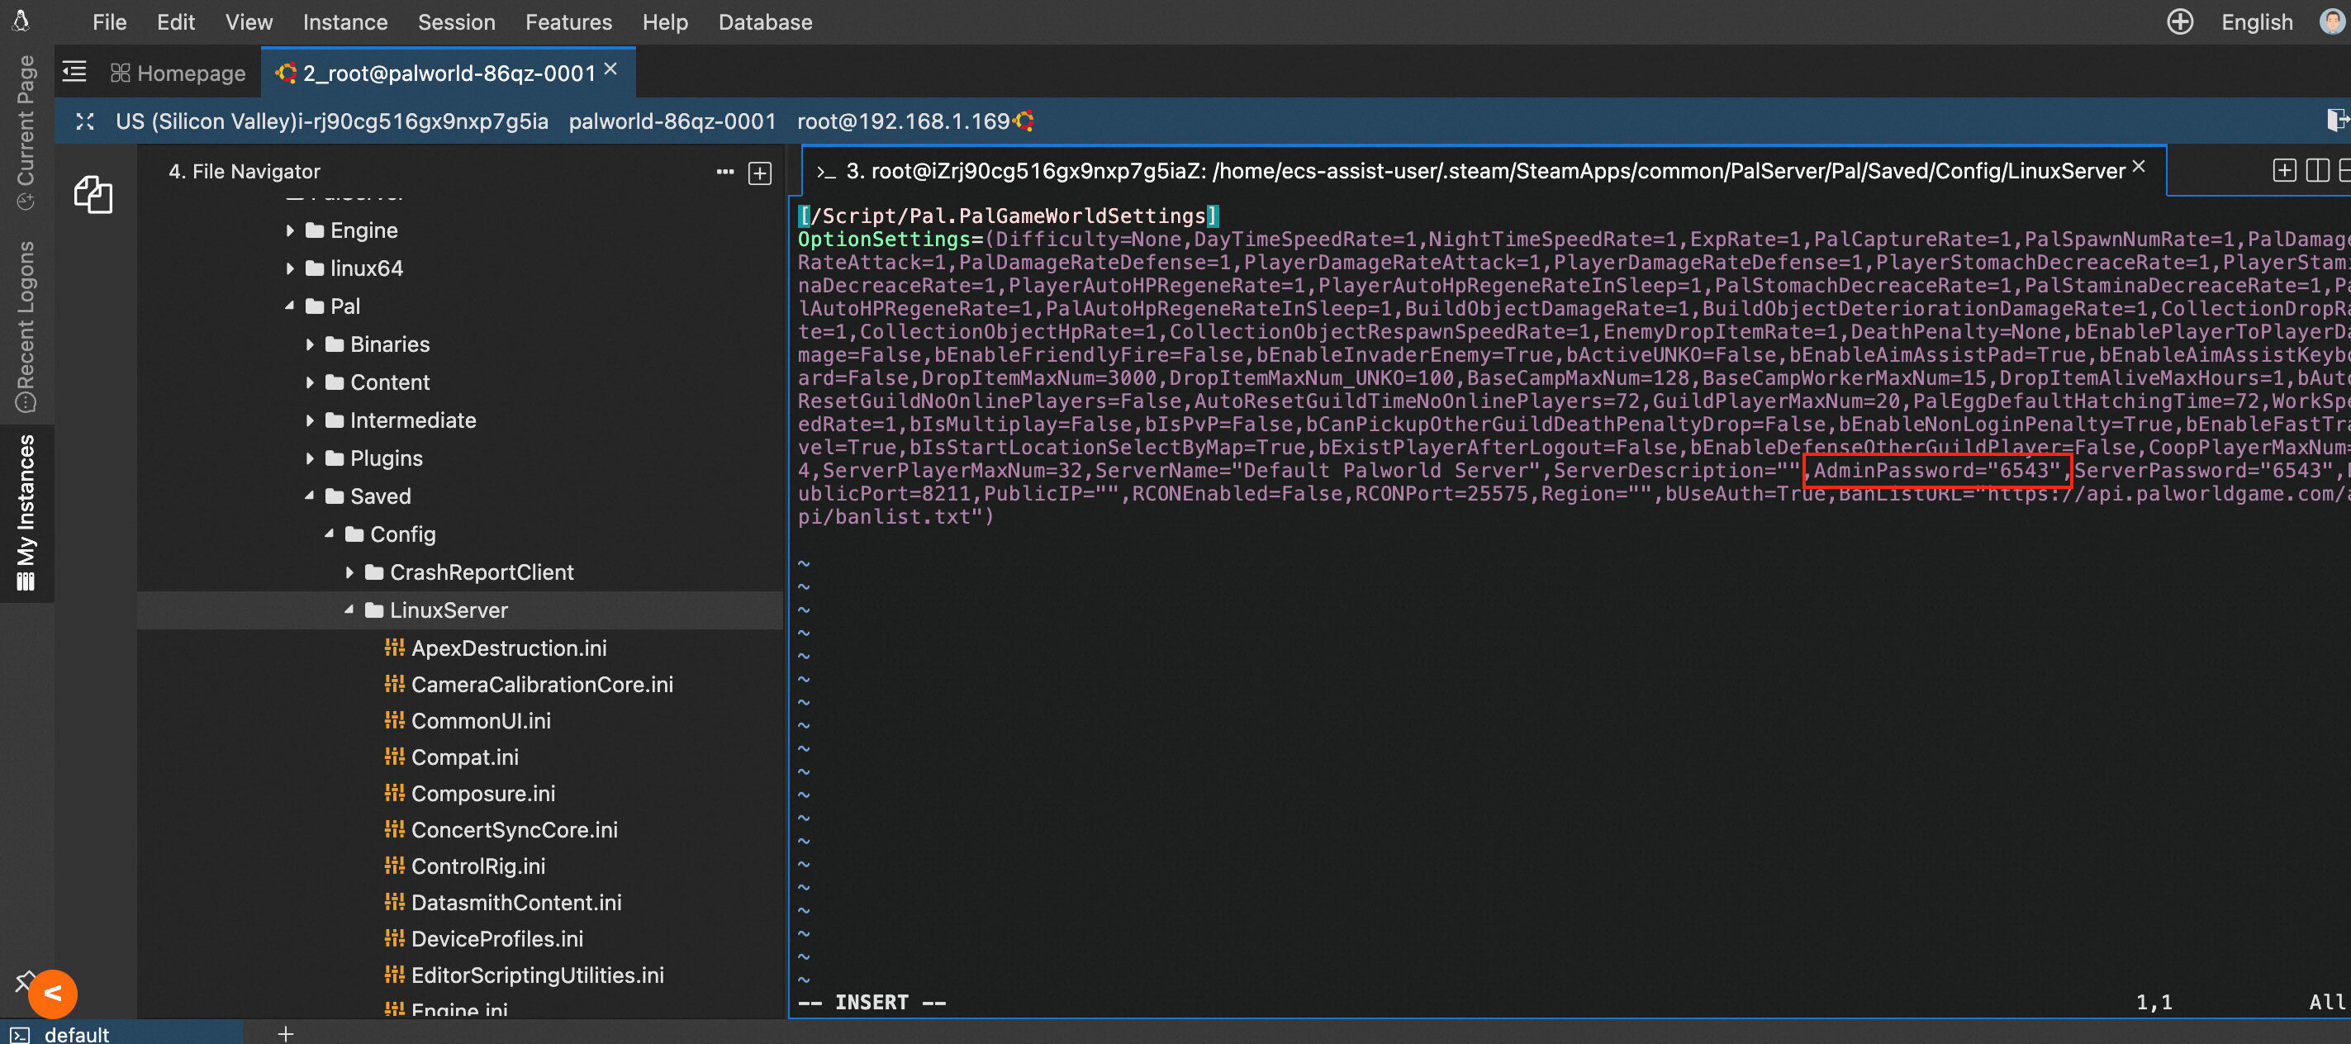Collapse the LinuxServer folder

(349, 610)
